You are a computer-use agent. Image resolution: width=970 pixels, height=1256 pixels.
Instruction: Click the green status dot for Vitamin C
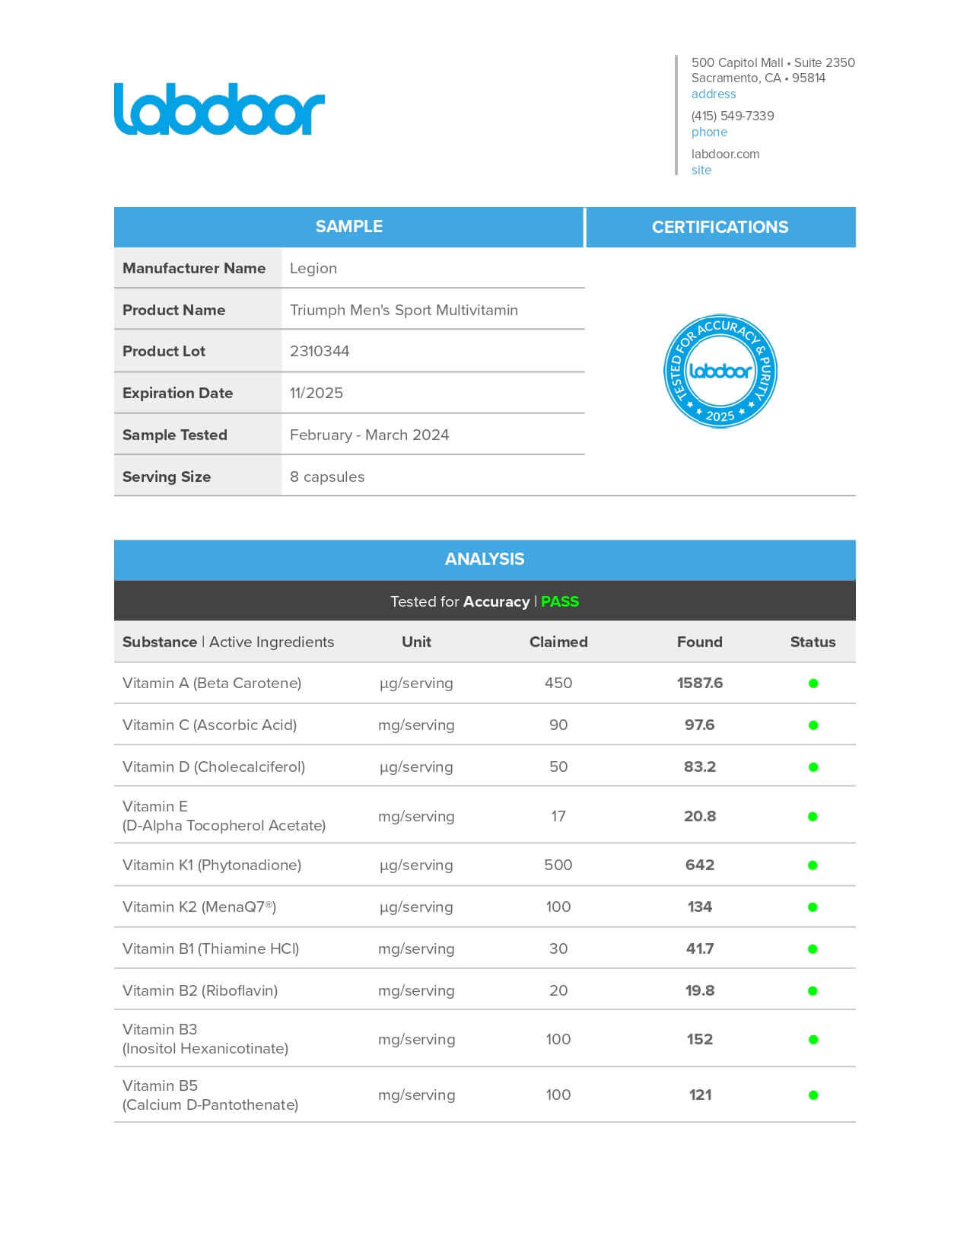coord(813,725)
